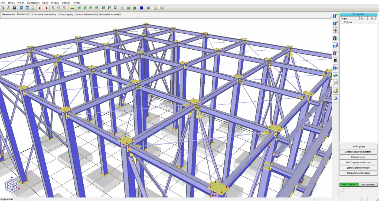Click the red undo arrow icon
The height and width of the screenshot is (201, 379).
[40, 8]
